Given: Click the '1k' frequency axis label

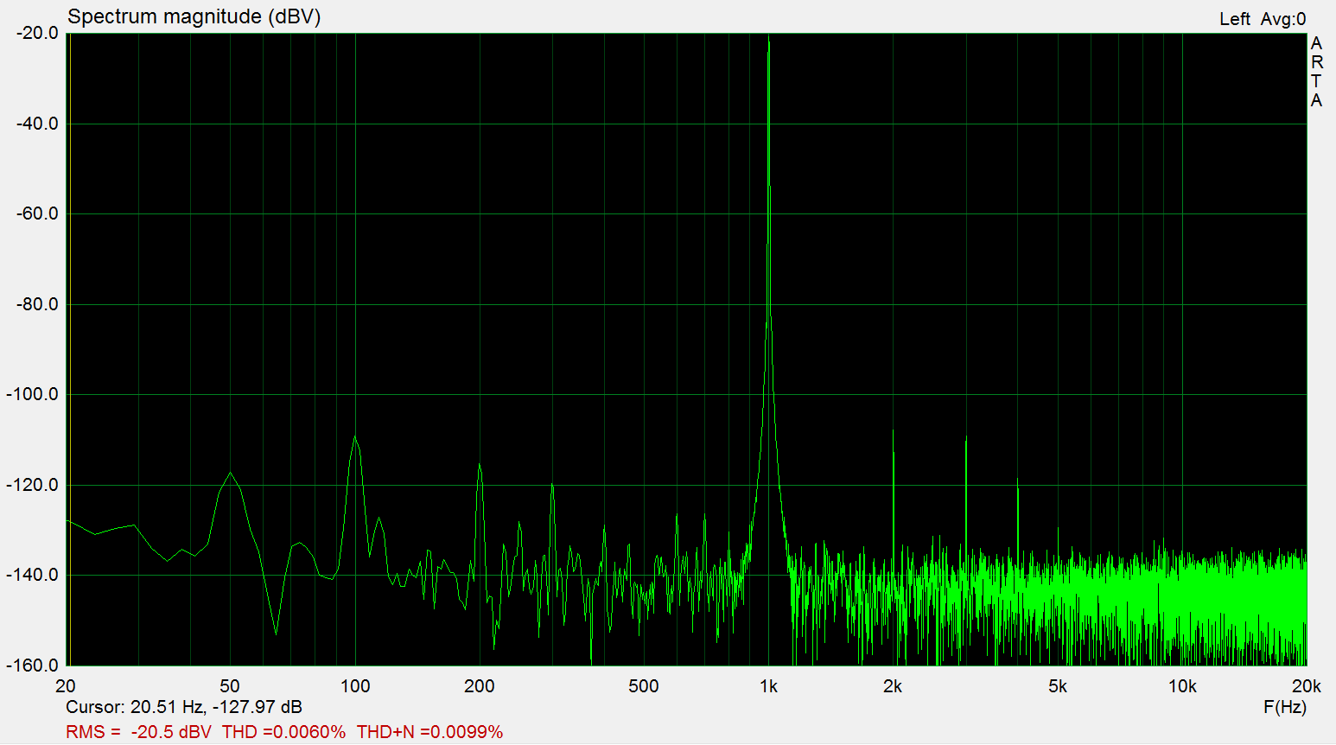Looking at the screenshot, I should [x=768, y=686].
